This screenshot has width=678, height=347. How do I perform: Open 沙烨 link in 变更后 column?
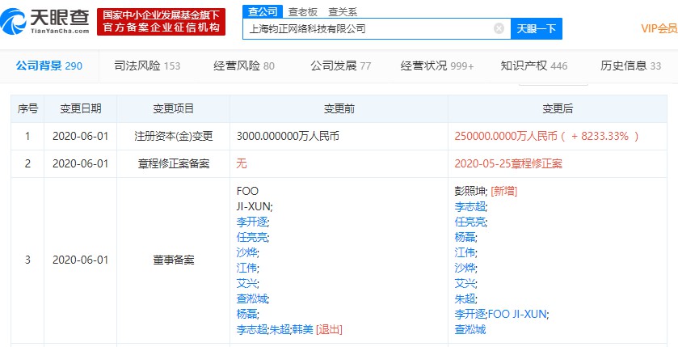[465, 269]
